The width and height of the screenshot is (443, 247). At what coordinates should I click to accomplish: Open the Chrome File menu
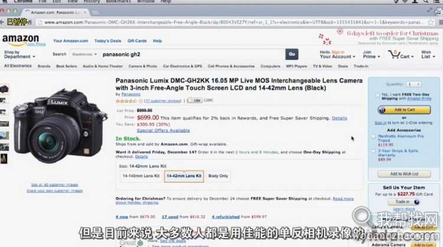43,1
